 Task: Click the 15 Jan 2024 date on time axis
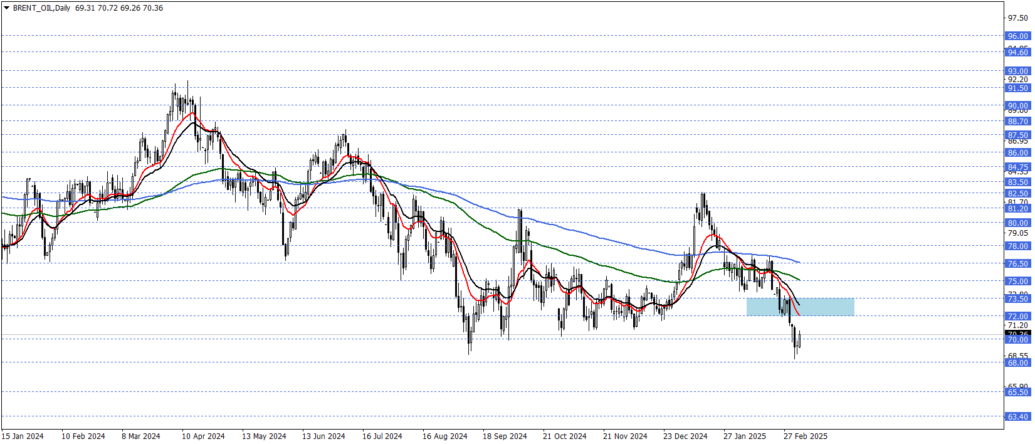tap(23, 436)
